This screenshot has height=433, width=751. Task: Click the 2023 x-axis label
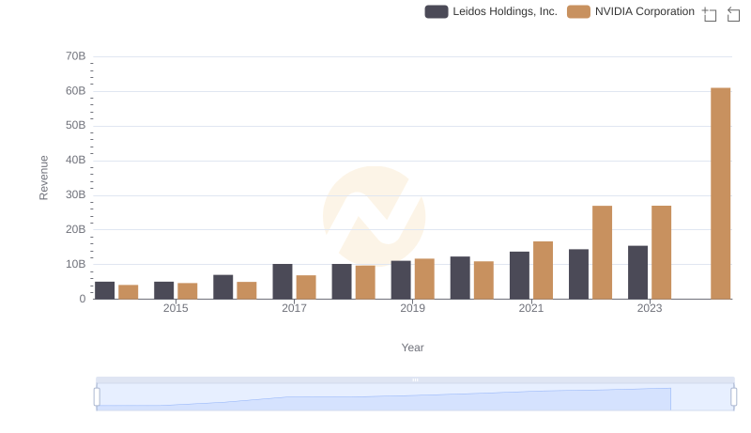click(650, 308)
